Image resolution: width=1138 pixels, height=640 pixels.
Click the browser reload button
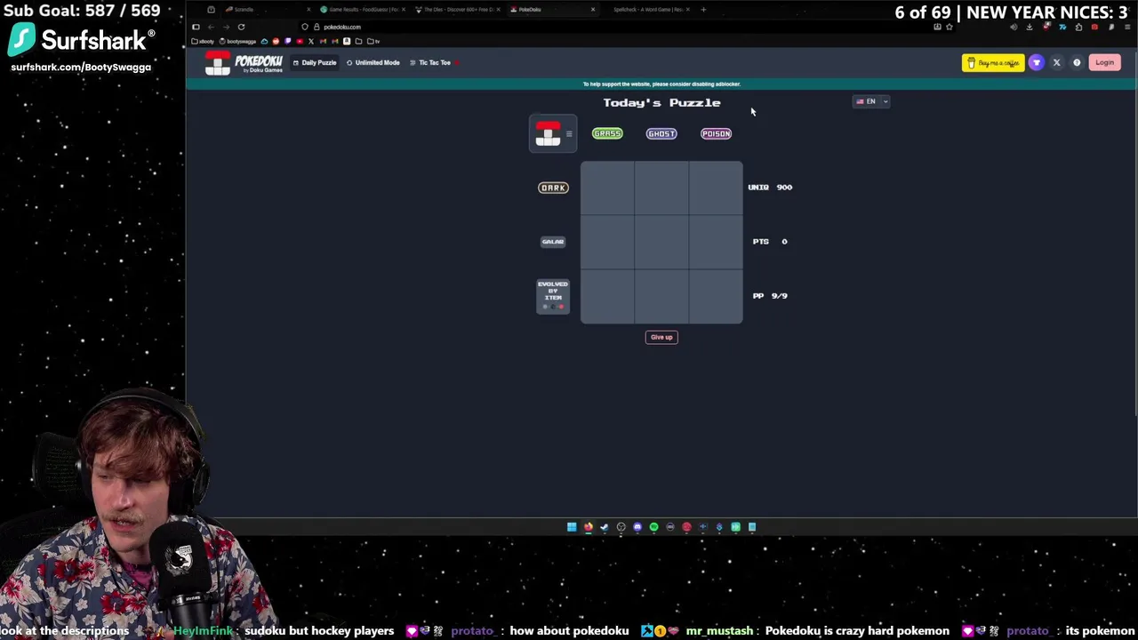point(241,27)
